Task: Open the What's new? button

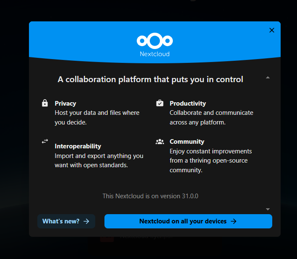Action: pos(66,221)
